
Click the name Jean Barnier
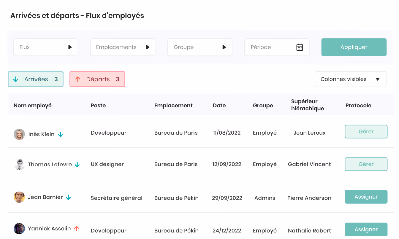pyautogui.click(x=45, y=197)
